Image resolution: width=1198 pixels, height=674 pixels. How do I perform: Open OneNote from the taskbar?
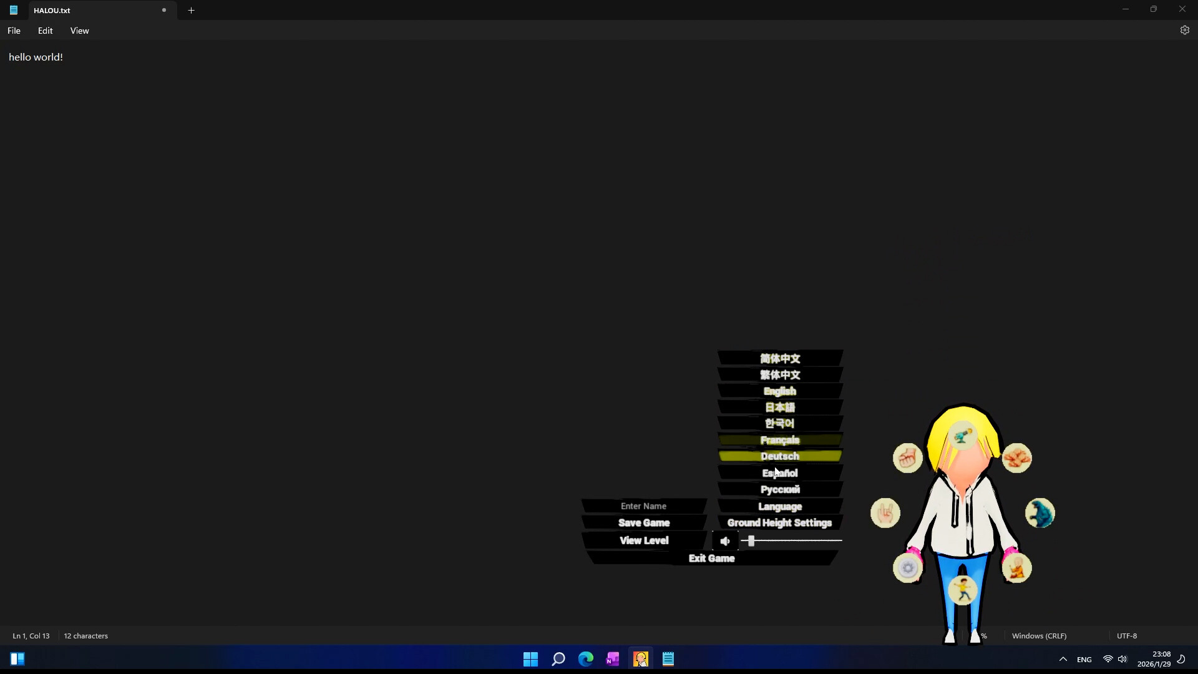(x=613, y=658)
